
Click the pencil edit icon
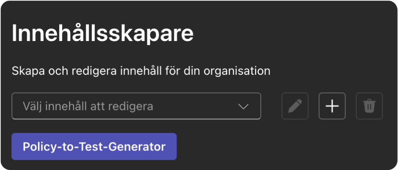point(295,106)
